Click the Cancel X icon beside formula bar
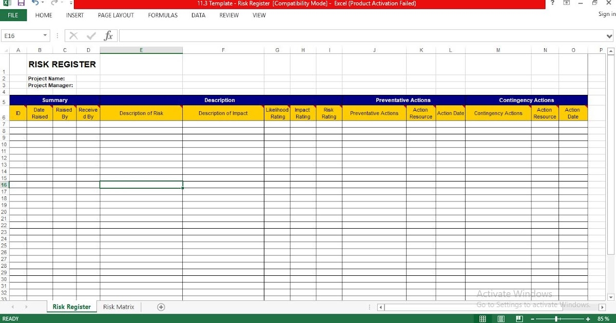Screen dimensions: 616x323 [x=73, y=36]
